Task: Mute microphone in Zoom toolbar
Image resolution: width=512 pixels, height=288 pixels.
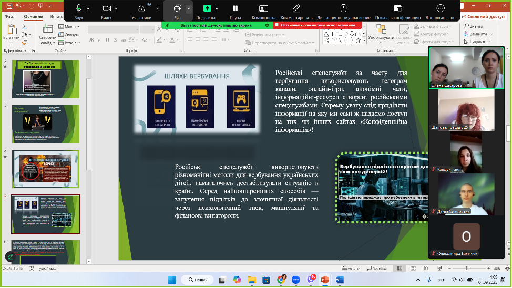Action: point(79,9)
